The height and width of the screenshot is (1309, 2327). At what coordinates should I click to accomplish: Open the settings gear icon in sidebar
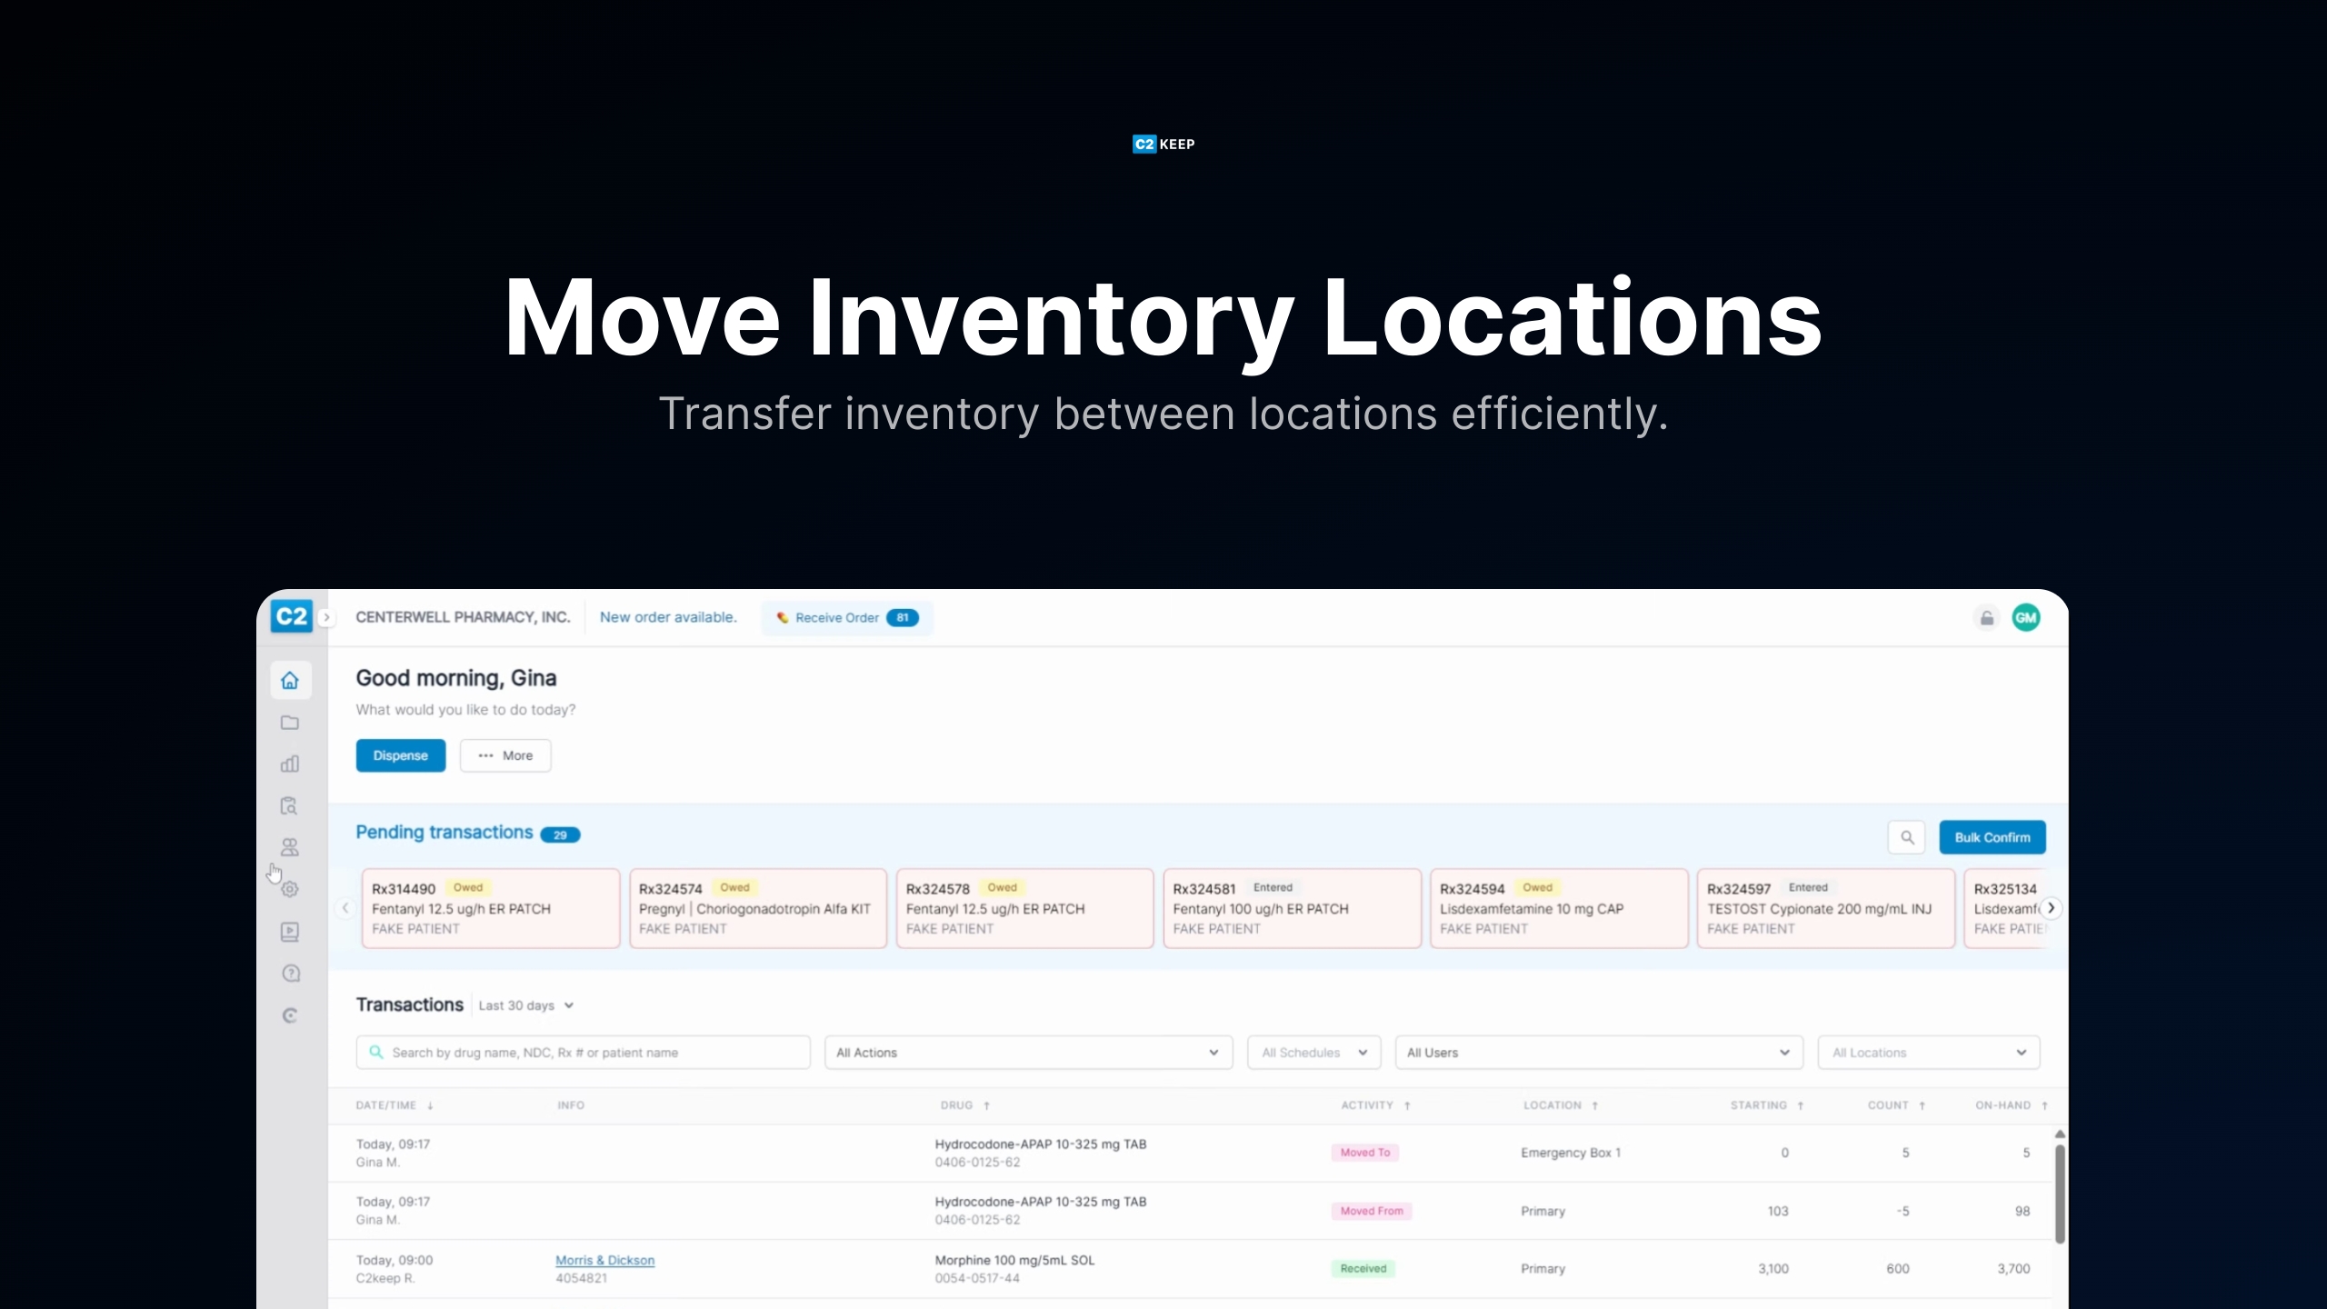[290, 889]
